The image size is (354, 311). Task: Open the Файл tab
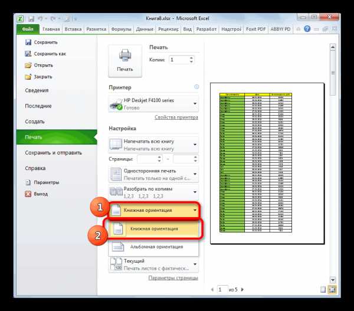click(28, 29)
